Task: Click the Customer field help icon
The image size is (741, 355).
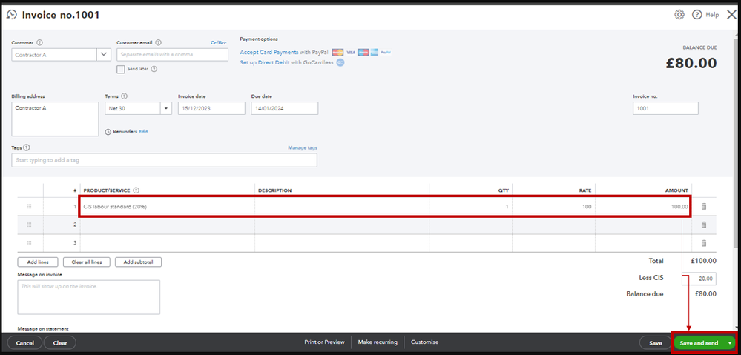Action: tap(40, 42)
